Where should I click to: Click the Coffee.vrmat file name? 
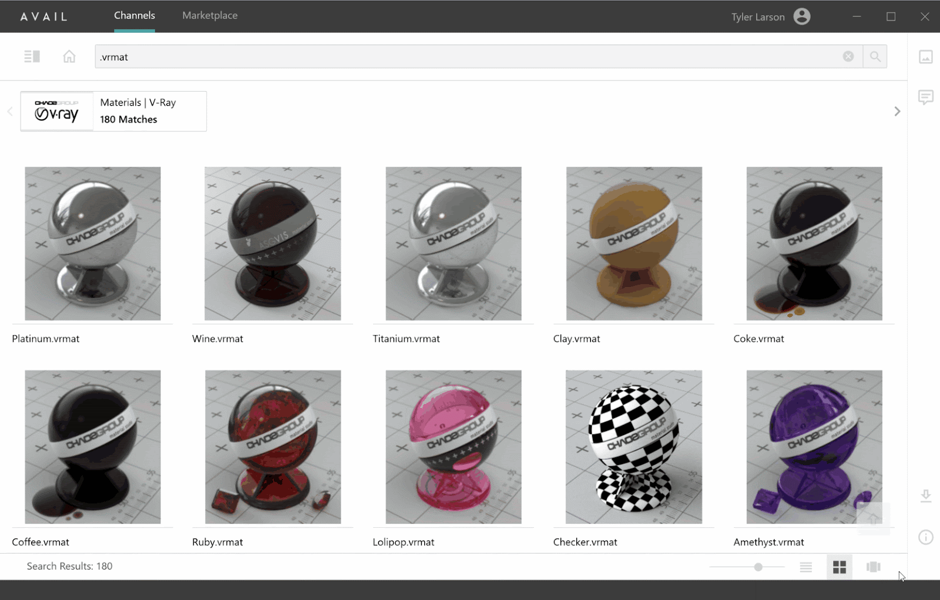point(41,542)
